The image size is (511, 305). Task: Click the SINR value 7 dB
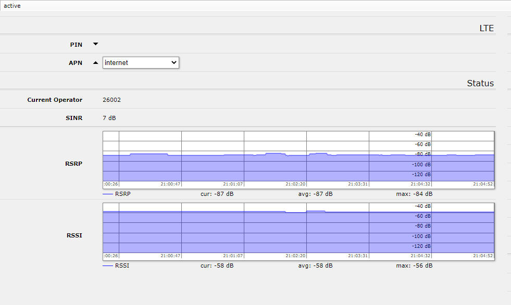(109, 118)
